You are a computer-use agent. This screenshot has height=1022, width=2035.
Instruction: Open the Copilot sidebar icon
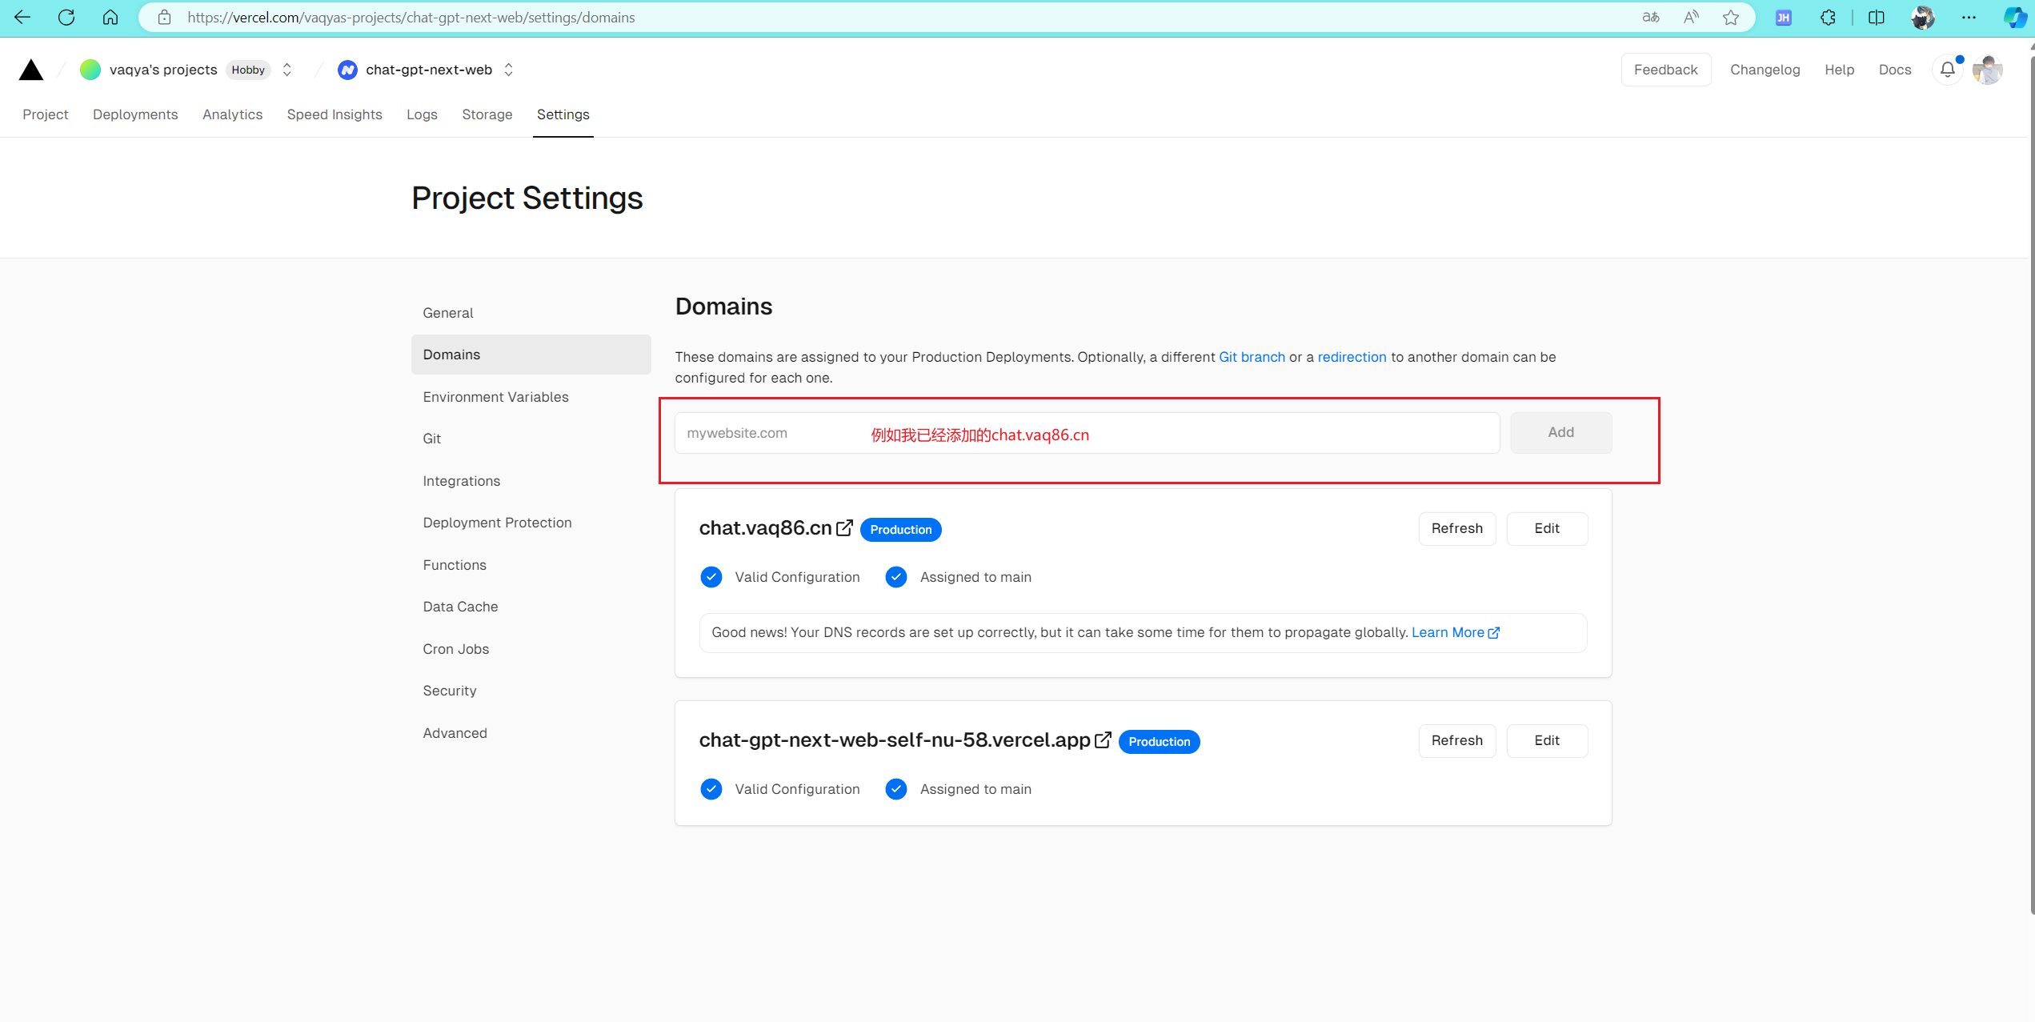[x=2015, y=17]
